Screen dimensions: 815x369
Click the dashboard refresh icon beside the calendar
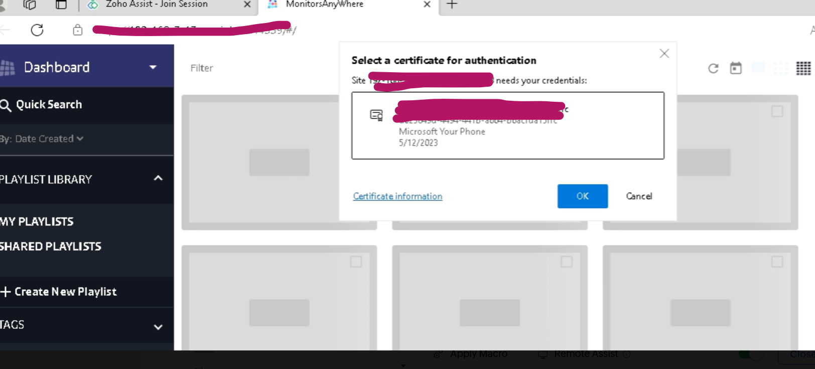[x=713, y=68]
